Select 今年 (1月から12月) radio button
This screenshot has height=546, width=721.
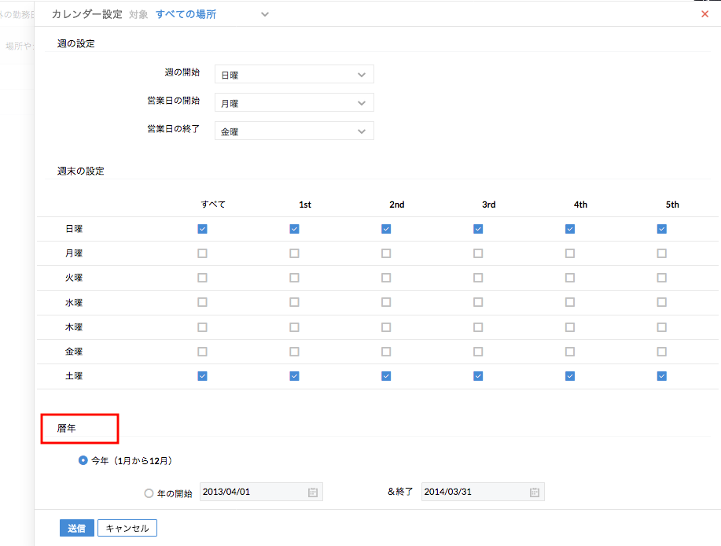click(83, 461)
